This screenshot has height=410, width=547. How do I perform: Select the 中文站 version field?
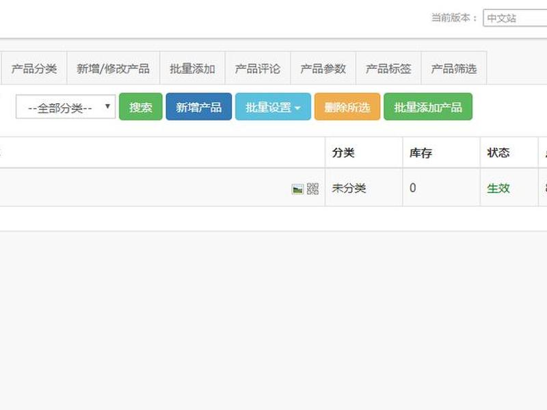[x=515, y=18]
